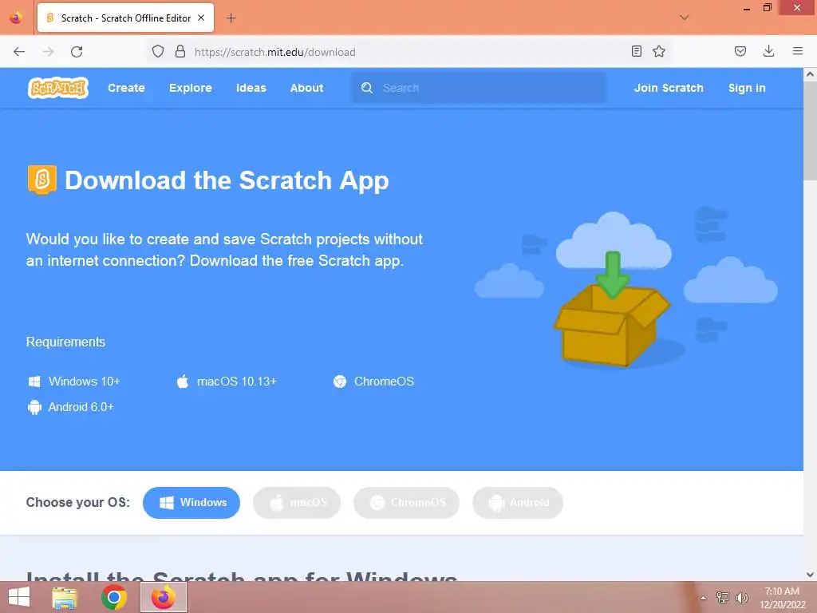This screenshot has width=817, height=613.
Task: Open Google Chrome from the taskbar
Action: pyautogui.click(x=113, y=597)
